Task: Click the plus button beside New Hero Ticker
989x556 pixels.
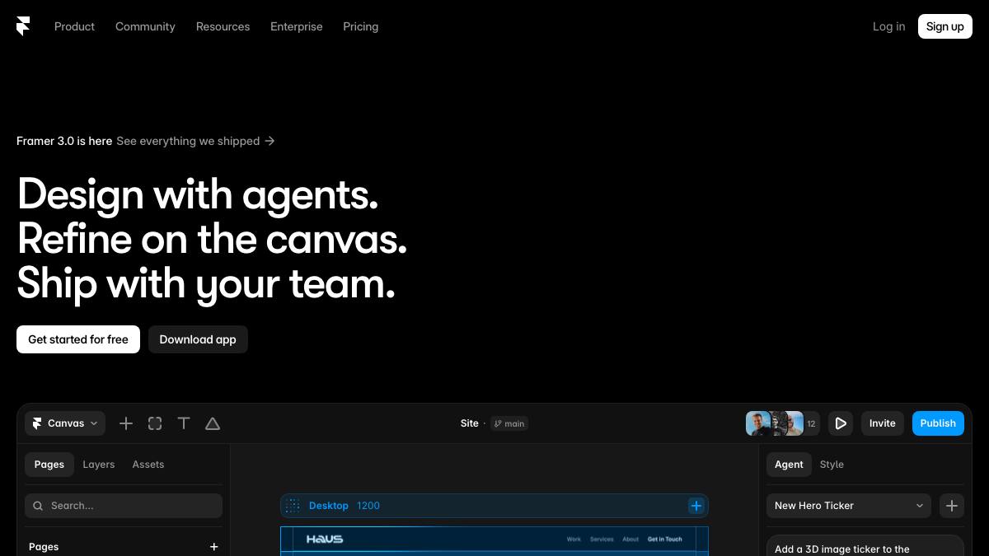Action: coord(952,506)
